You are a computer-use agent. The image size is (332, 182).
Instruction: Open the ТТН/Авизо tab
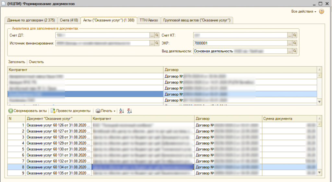click(148, 20)
